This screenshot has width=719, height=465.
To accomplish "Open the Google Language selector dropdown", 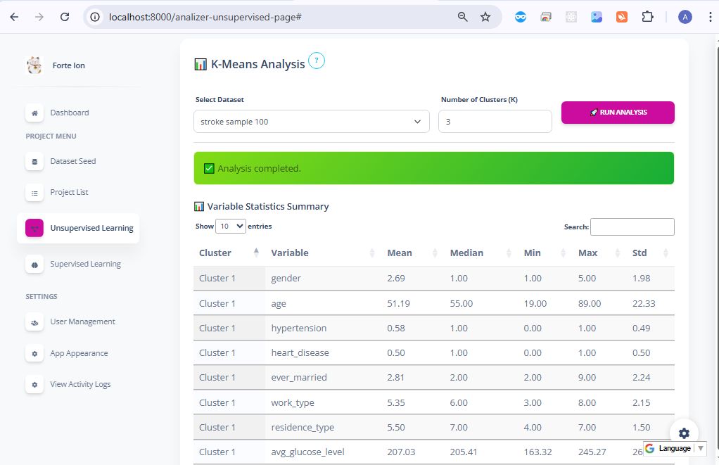I will [674, 448].
